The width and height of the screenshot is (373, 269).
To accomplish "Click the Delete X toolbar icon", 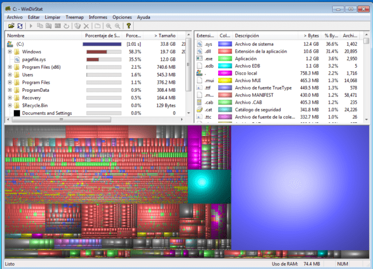I will click(x=86, y=26).
